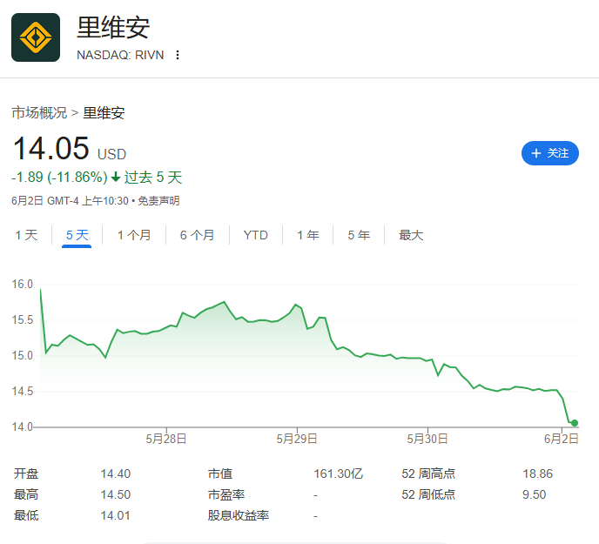The width and height of the screenshot is (599, 544).
Task: Click the Rivian logo icon
Action: pos(36,37)
